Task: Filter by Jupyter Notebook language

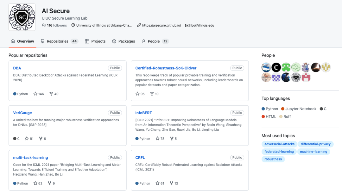Action: click(299, 109)
